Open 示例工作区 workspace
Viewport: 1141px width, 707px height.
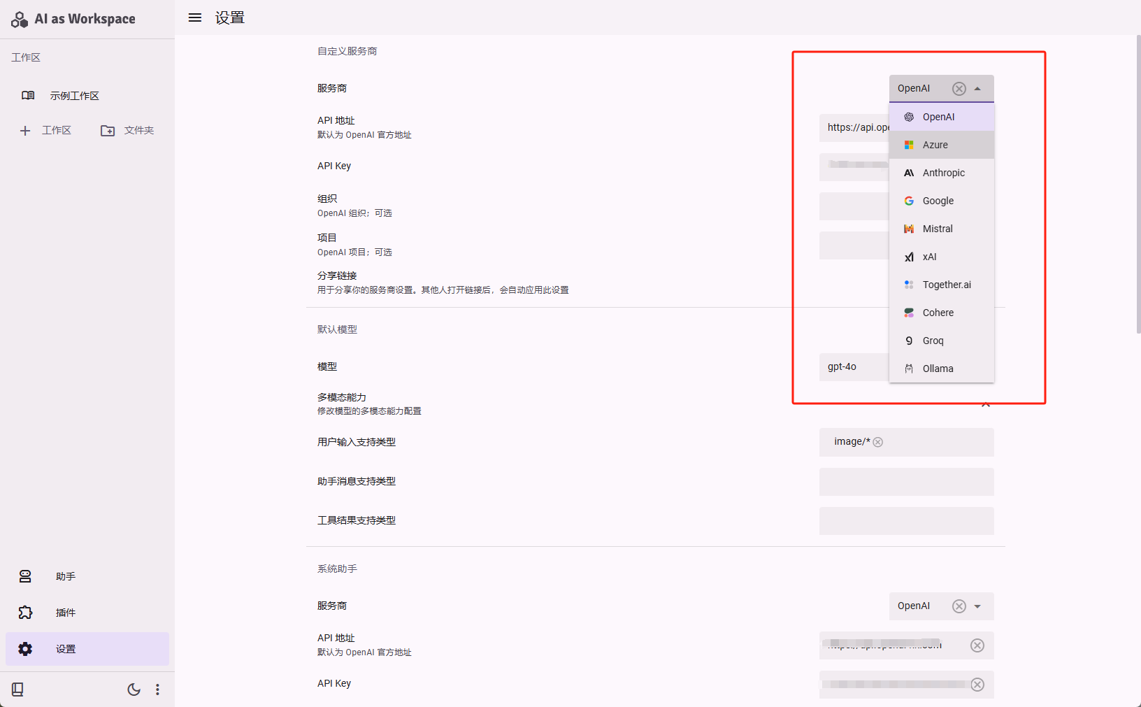[87, 96]
